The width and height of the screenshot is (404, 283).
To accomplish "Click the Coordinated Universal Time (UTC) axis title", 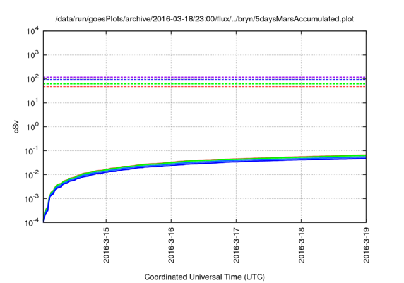I will point(205,277).
